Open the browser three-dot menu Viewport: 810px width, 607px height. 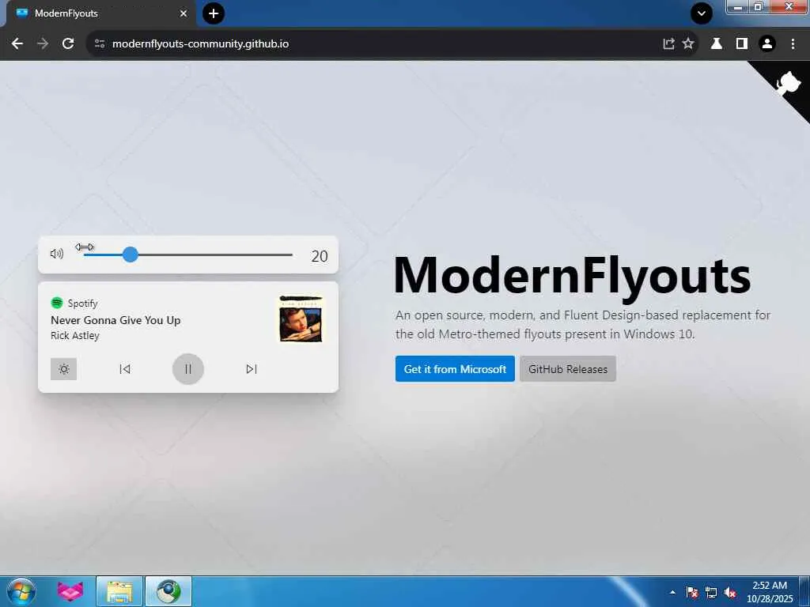pyautogui.click(x=793, y=44)
